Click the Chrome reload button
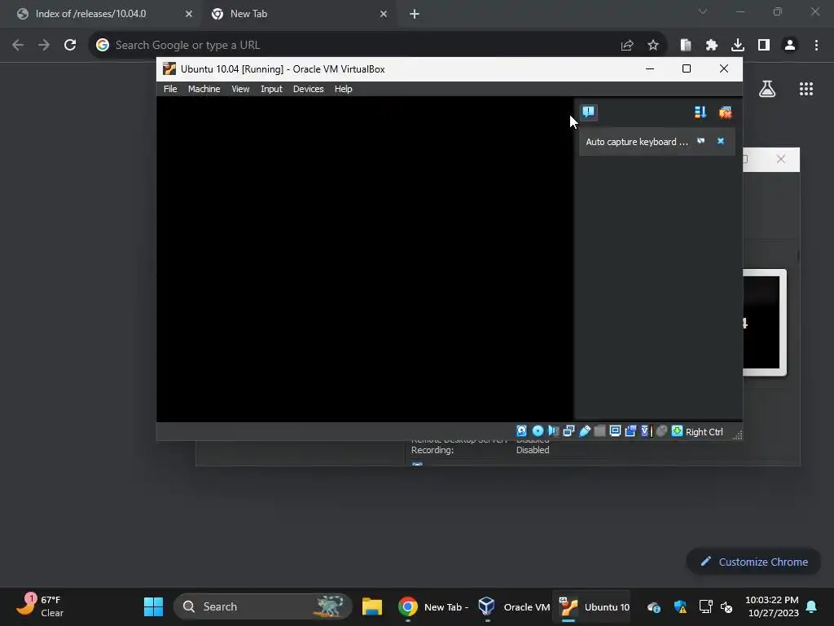 pos(70,46)
